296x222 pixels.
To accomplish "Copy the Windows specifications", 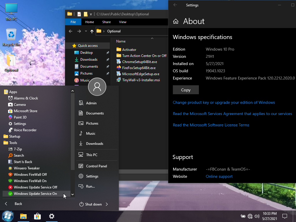I will click(x=186, y=90).
